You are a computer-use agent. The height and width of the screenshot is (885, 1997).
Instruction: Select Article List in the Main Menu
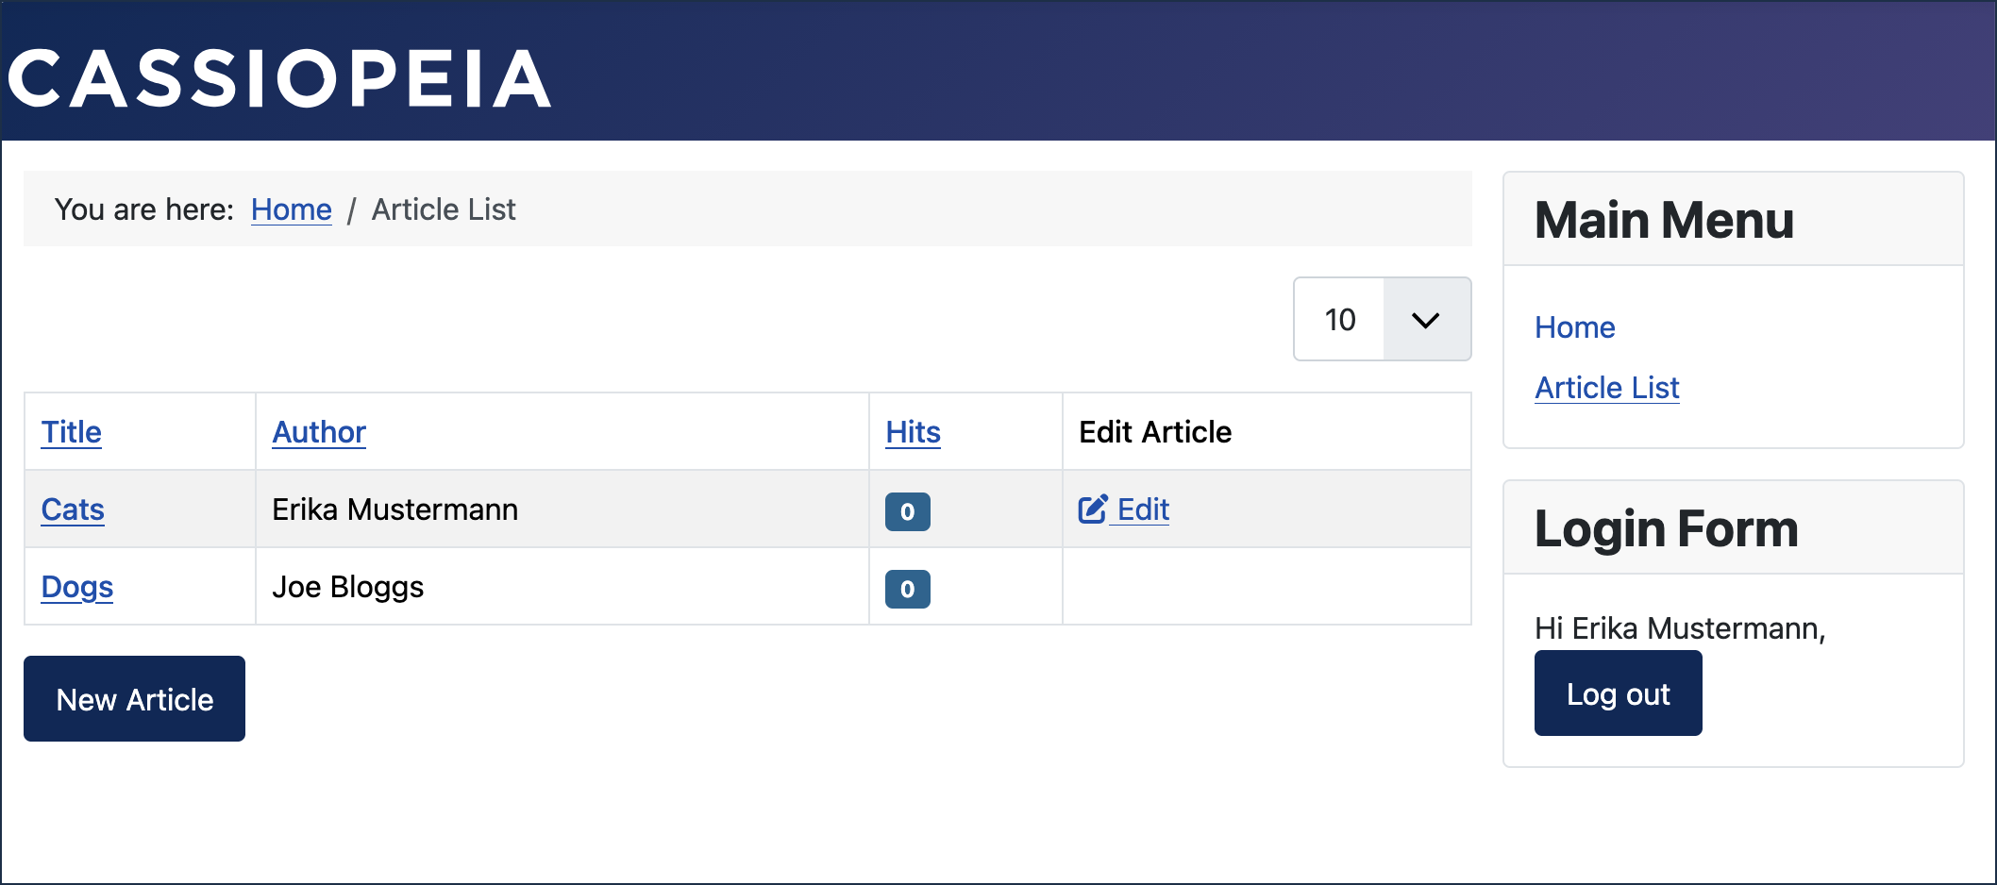coord(1606,388)
